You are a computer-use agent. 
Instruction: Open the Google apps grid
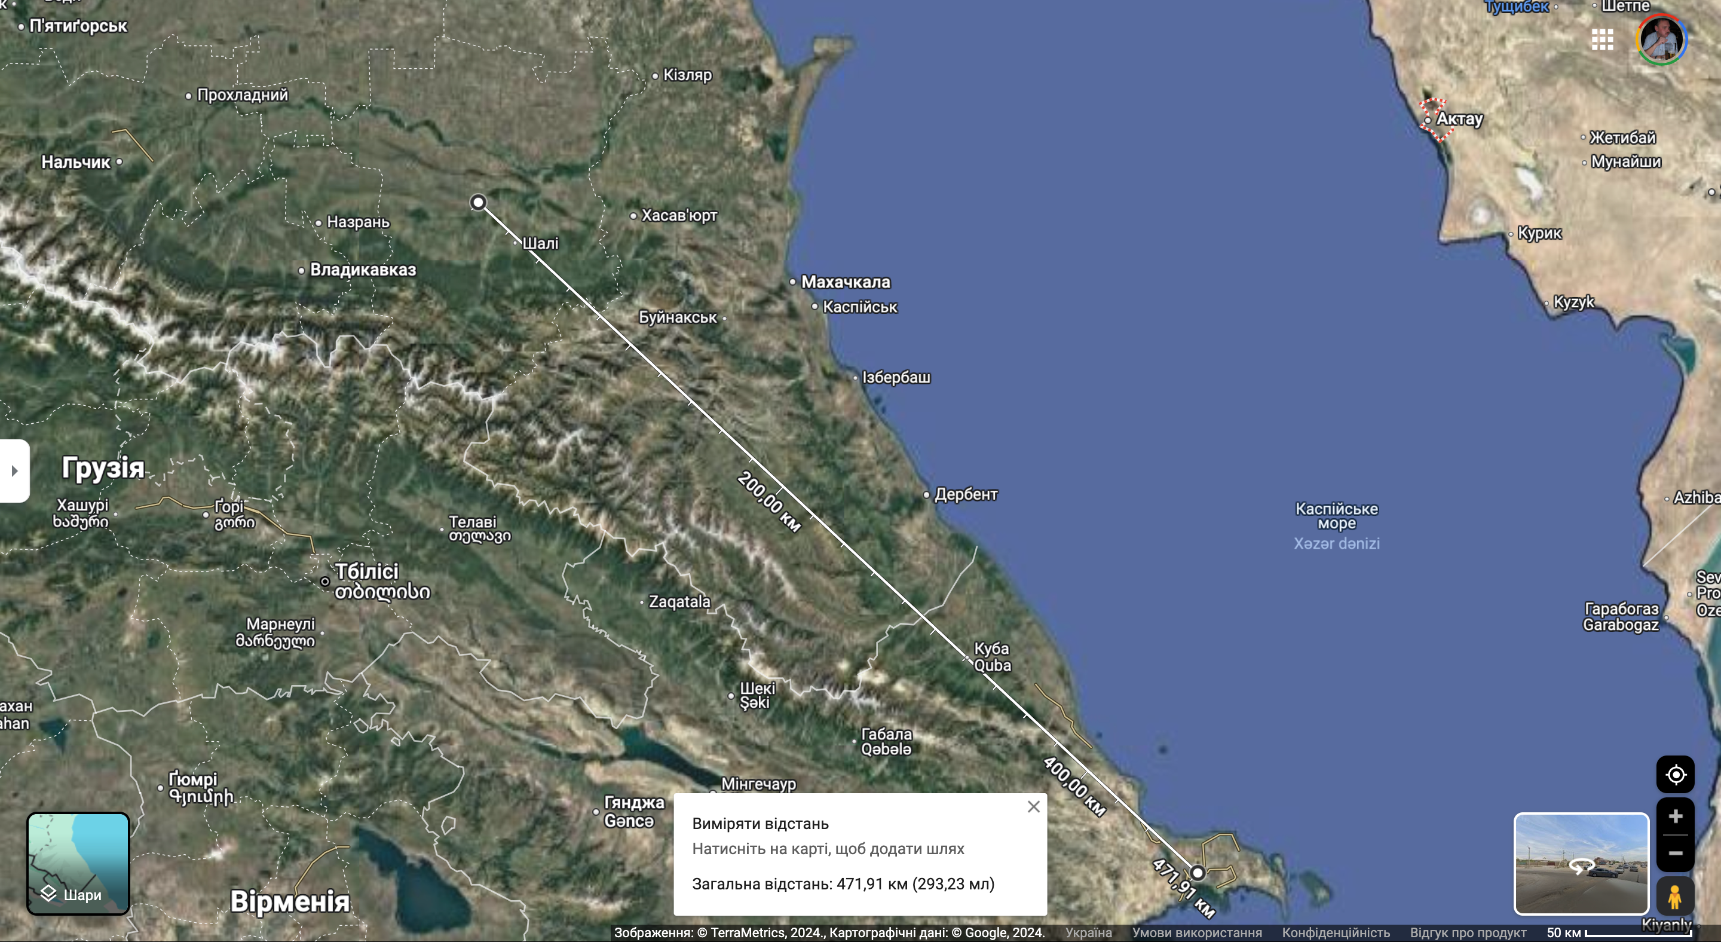click(1602, 39)
